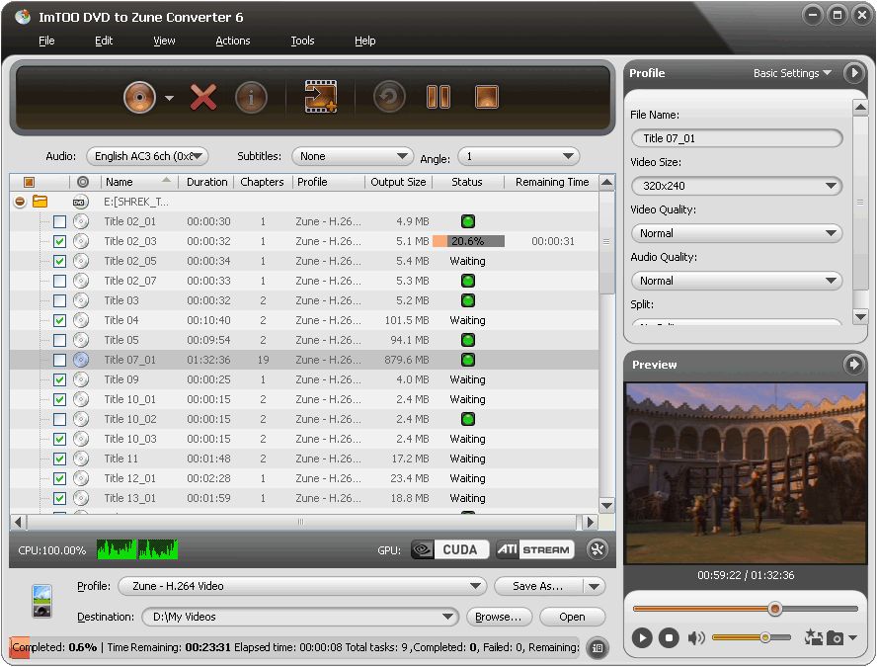The width and height of the screenshot is (877, 667).
Task: Toggle the Title 04 checkbox
Action: [x=59, y=320]
